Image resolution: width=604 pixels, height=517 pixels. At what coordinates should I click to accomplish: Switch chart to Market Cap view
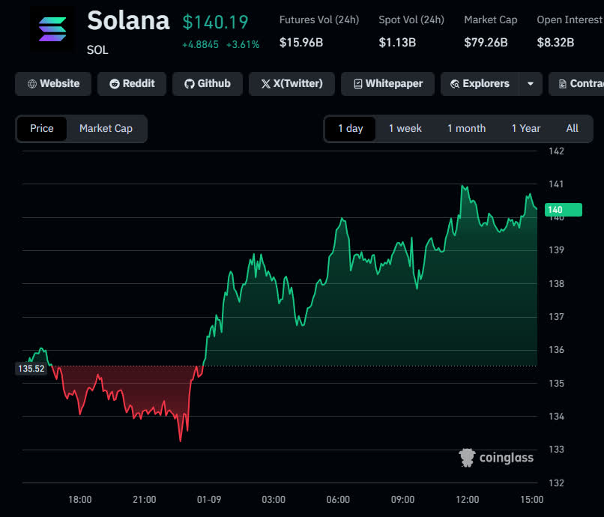pyautogui.click(x=106, y=129)
